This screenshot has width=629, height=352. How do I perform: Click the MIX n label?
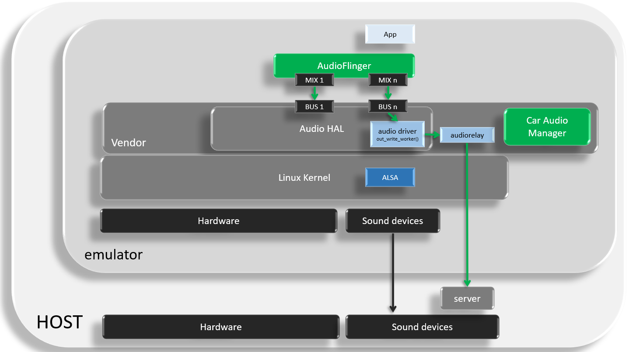[388, 80]
